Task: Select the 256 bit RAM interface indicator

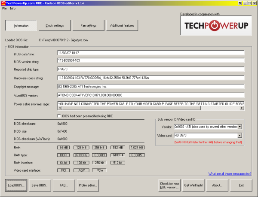Action: [x=99, y=163]
